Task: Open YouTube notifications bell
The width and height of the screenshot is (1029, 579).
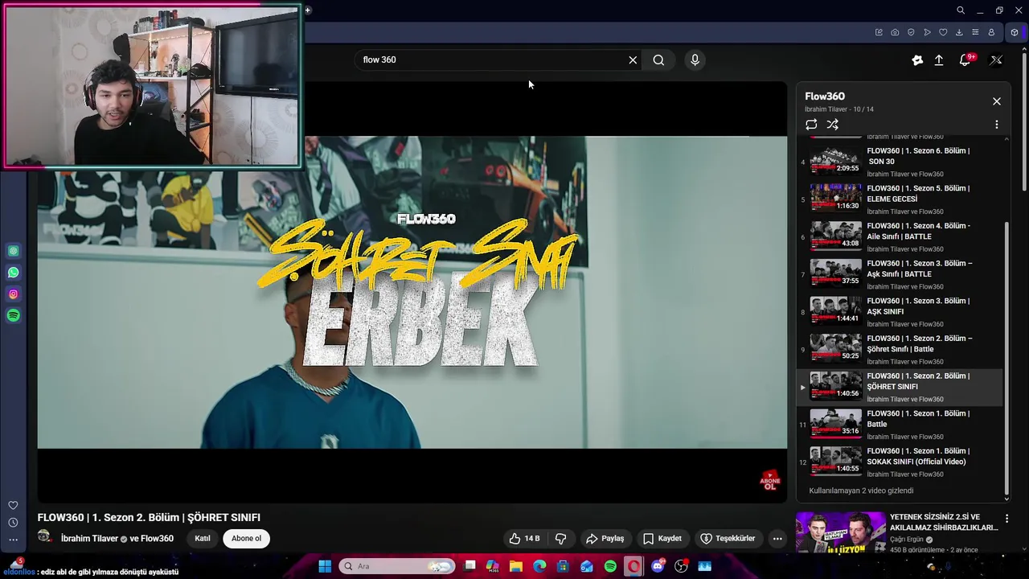Action: tap(965, 60)
